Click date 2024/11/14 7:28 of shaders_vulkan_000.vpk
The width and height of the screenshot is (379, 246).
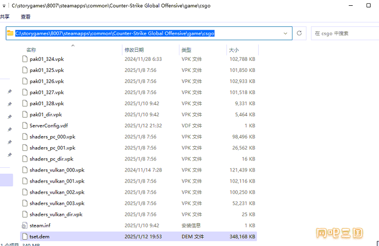coord(143,170)
